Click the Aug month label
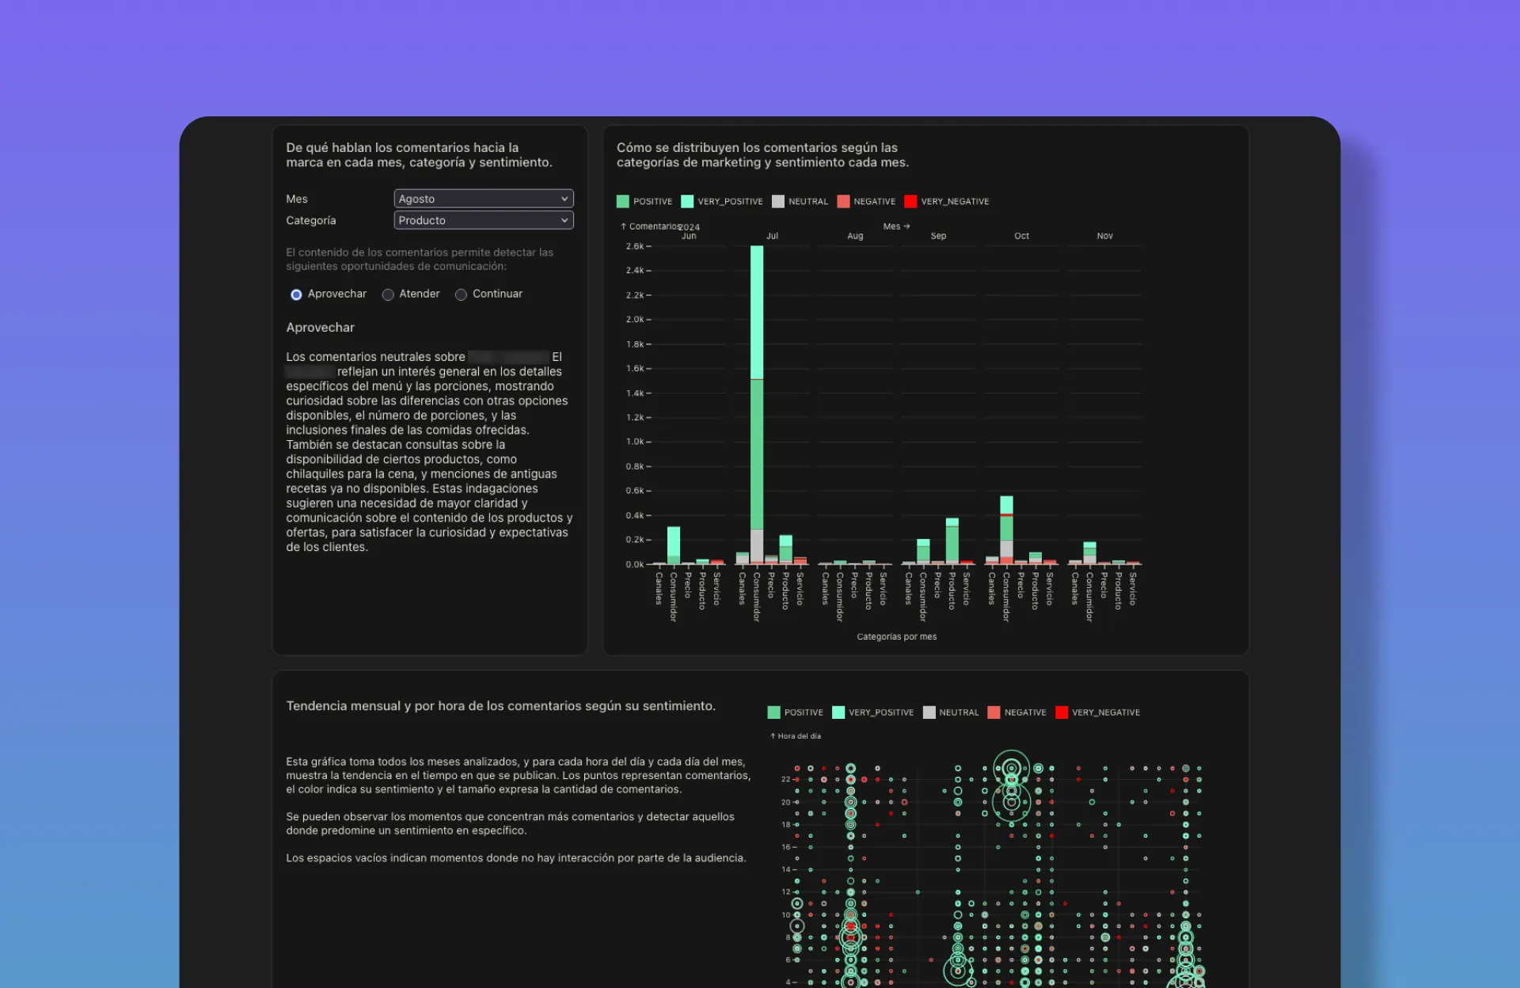Image resolution: width=1520 pixels, height=988 pixels. [x=856, y=236]
